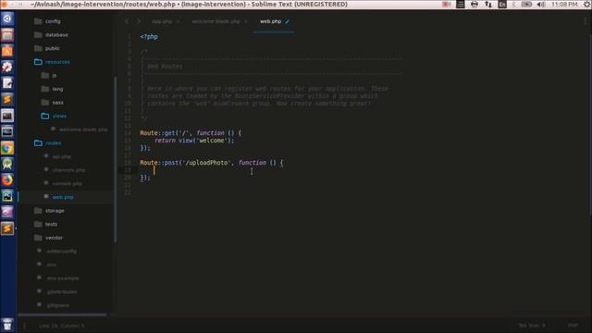
Task: Open the sound volume indicator
Action: pos(541,4)
